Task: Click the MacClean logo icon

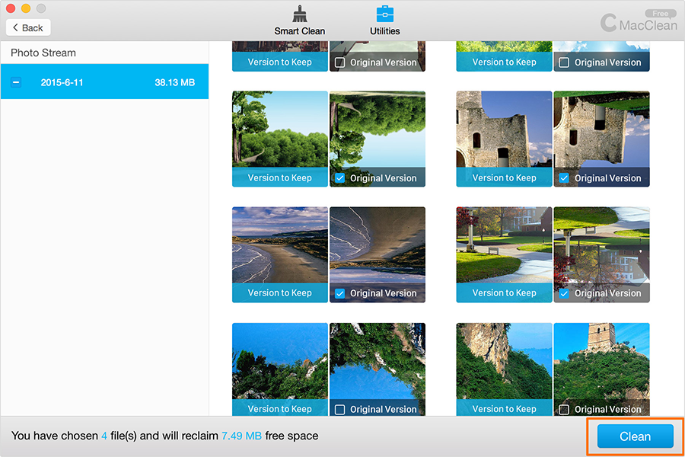Action: coord(609,23)
